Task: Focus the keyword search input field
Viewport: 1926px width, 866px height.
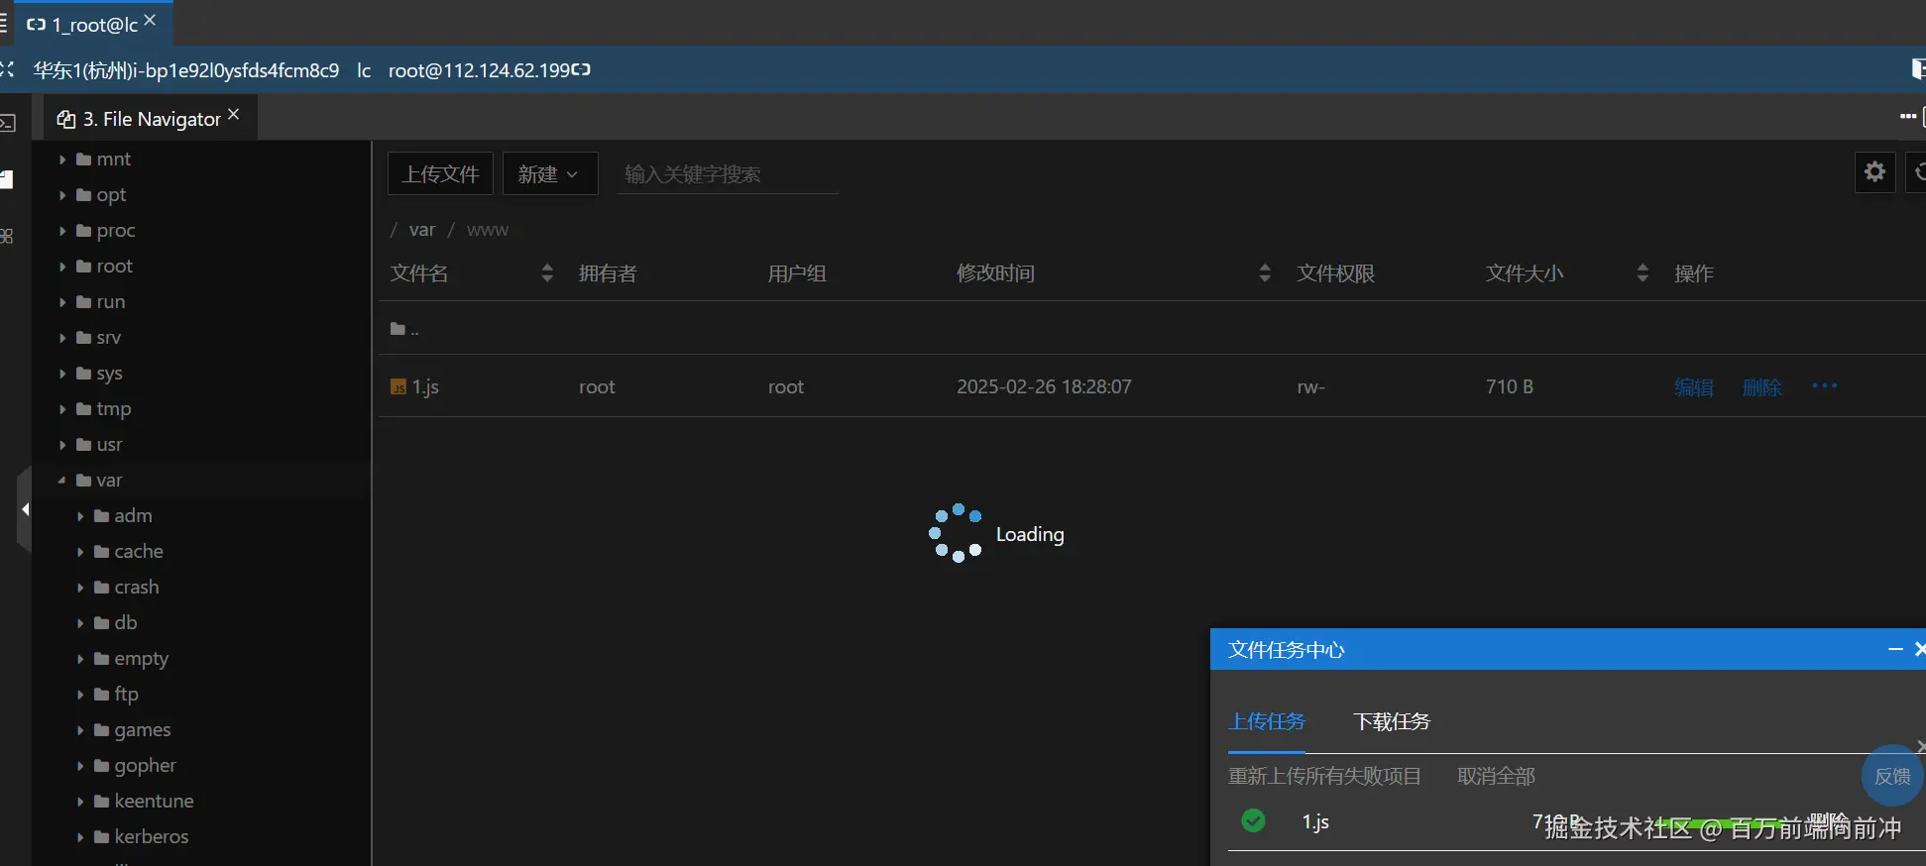Action: point(728,174)
